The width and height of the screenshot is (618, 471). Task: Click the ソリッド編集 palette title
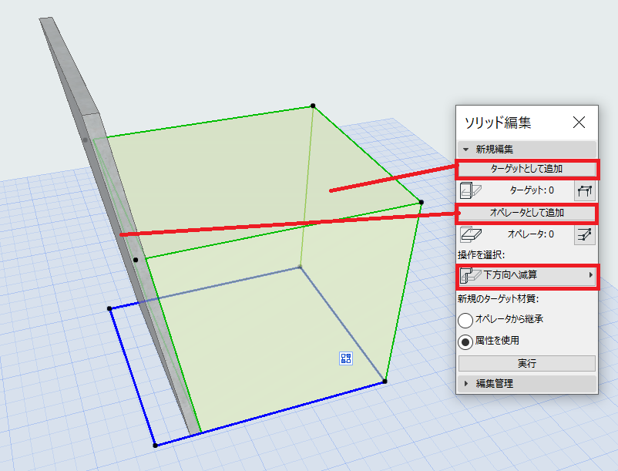(498, 123)
